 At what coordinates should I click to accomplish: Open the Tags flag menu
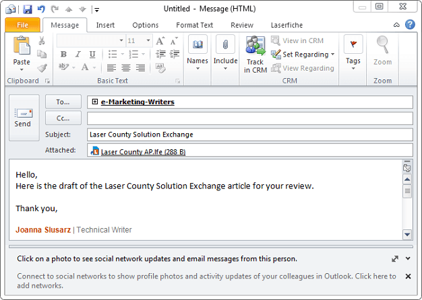click(353, 53)
